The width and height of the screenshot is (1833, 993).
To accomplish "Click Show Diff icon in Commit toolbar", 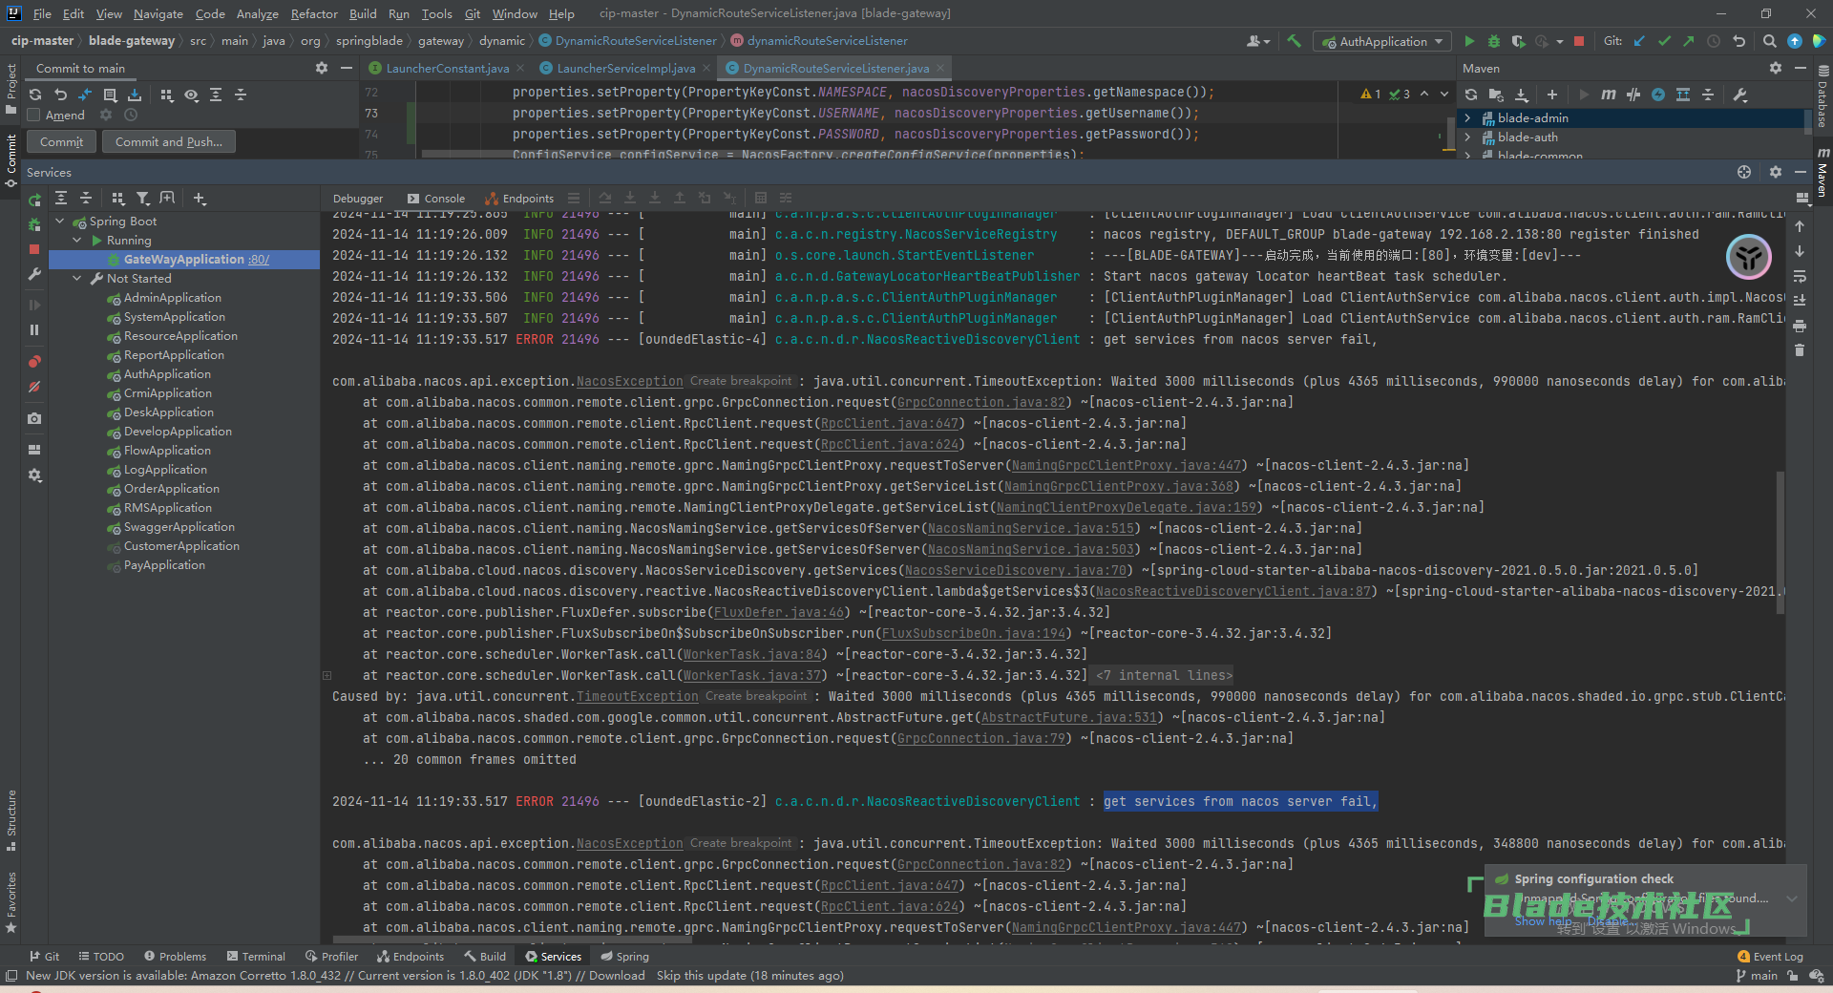I will [x=85, y=95].
